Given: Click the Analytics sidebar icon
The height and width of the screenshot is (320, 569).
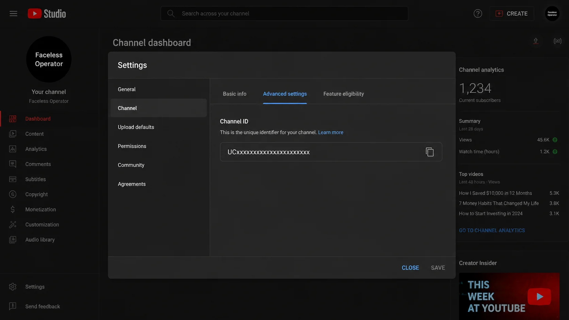Looking at the screenshot, I should (13, 149).
